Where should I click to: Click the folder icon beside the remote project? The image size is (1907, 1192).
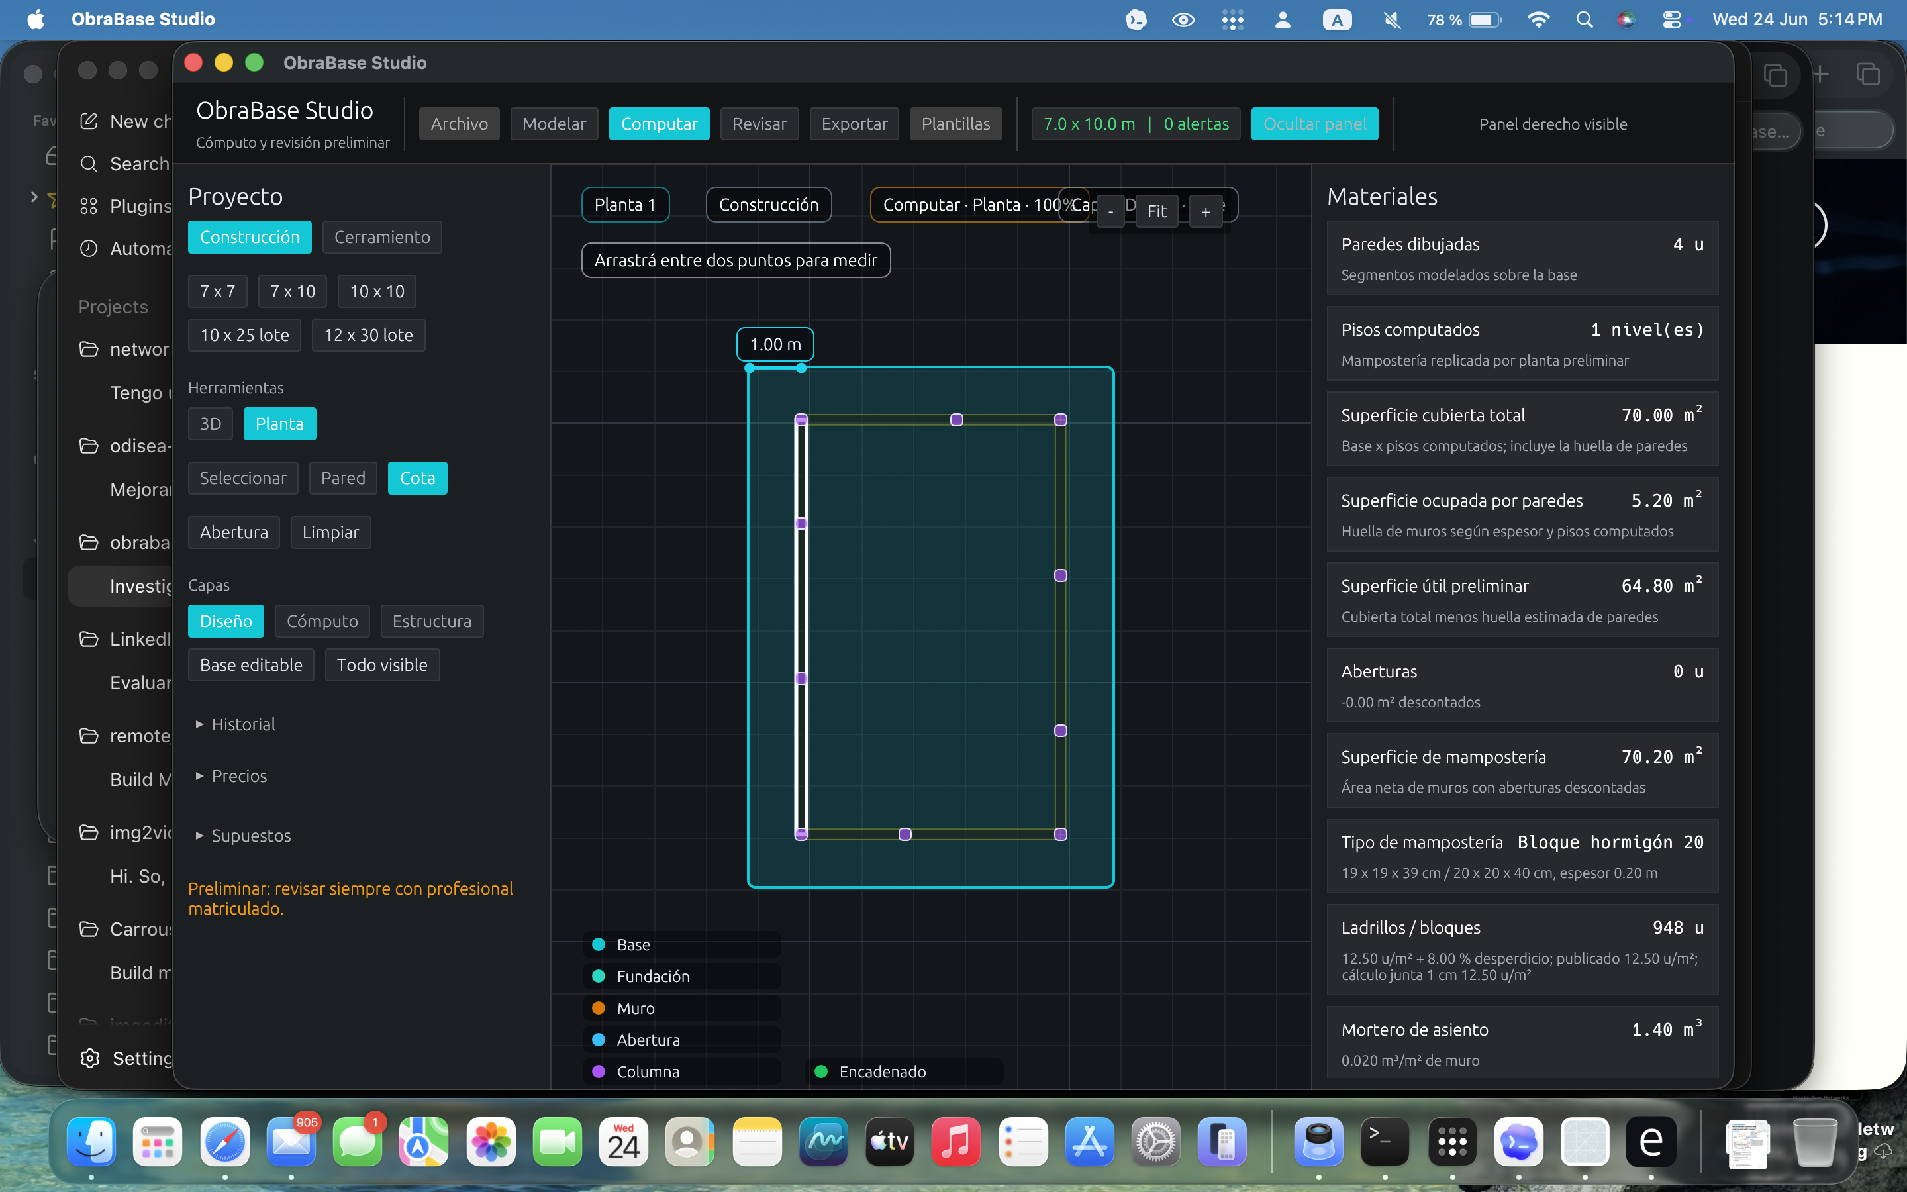pos(89,736)
